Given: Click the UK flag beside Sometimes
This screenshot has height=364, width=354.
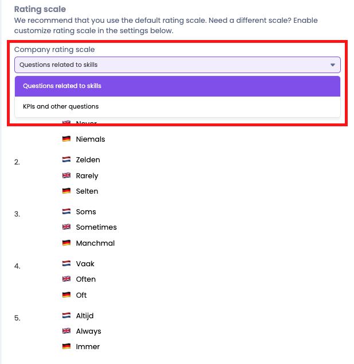Looking at the screenshot, I should pos(66,227).
